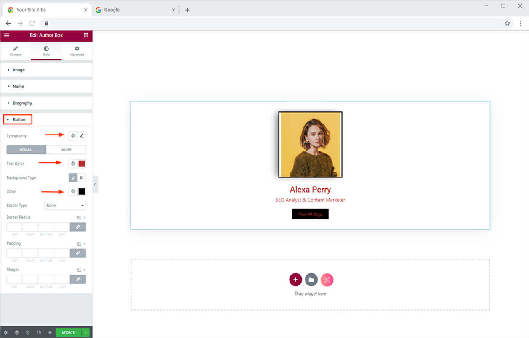Select the gradient Background Type option
Screen dimensions: 529x338
click(82, 178)
